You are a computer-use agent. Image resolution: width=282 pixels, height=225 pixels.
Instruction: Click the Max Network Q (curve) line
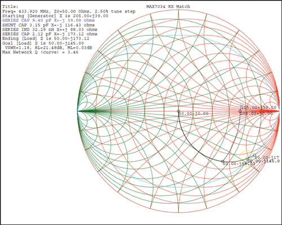point(40,52)
